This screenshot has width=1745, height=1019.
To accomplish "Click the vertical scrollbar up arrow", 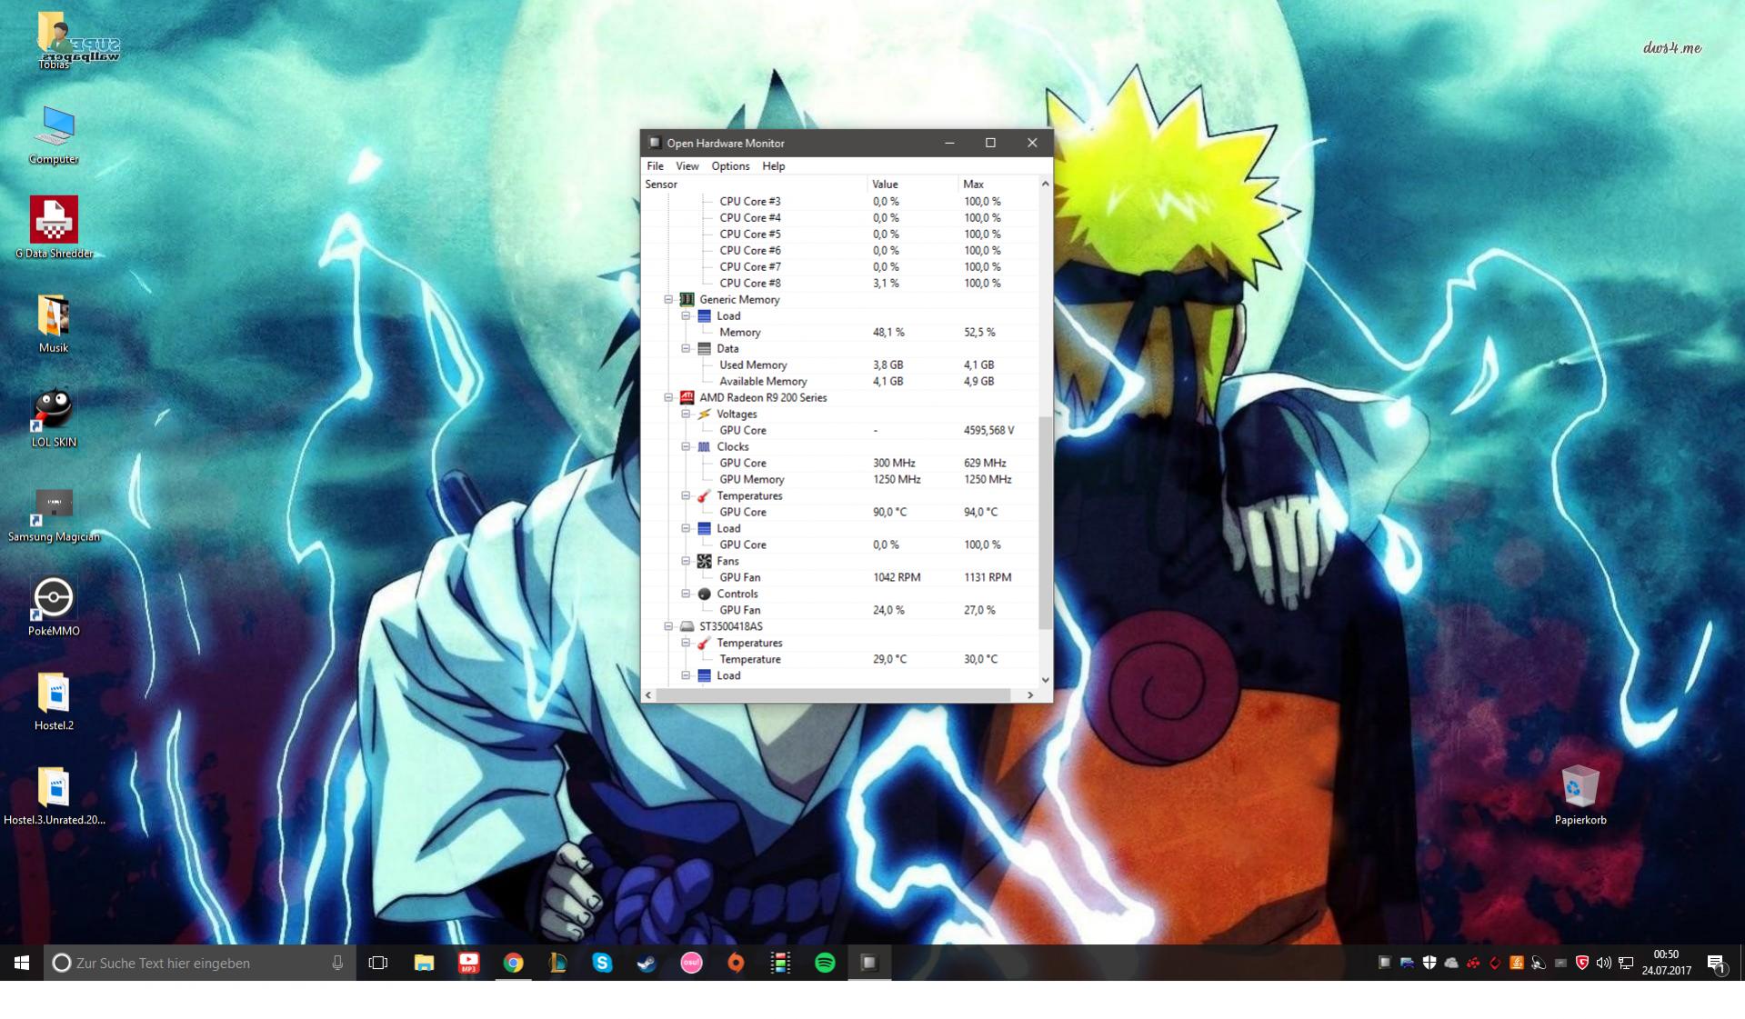I will [x=1045, y=184].
